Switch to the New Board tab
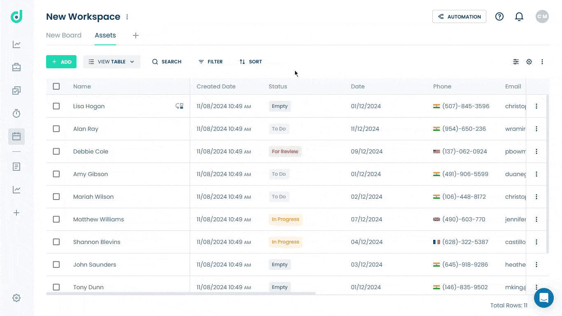562x316 pixels. point(64,35)
